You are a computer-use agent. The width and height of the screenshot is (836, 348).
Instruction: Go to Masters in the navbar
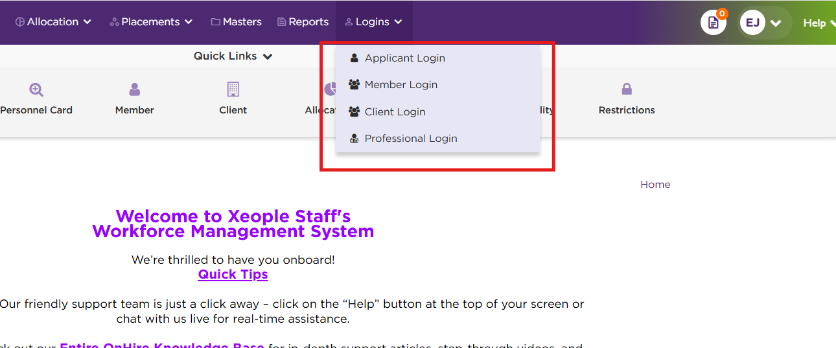click(236, 22)
